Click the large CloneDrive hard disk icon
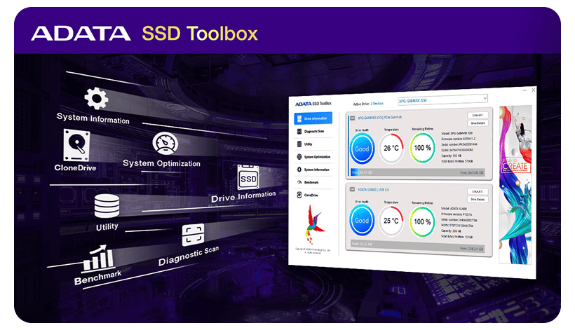Viewport: 575px width, 330px height. (x=76, y=145)
